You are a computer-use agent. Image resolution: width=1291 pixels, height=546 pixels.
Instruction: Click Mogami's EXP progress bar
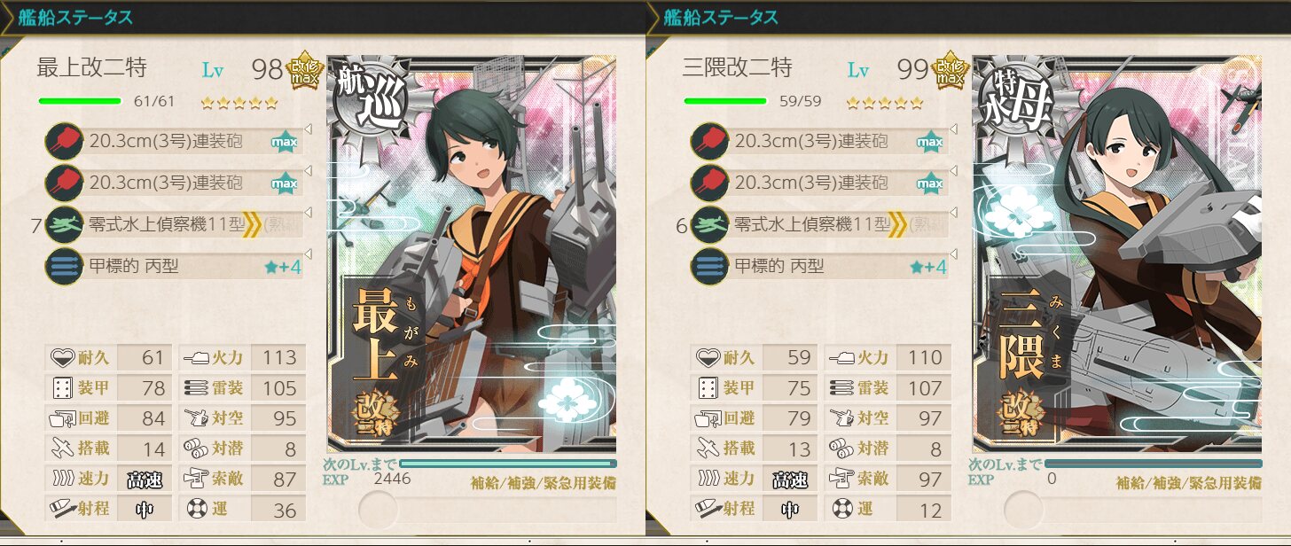pos(508,464)
